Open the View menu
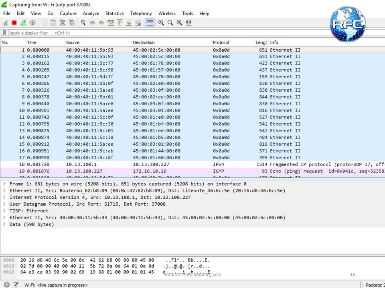The image size is (385, 288). tap(36, 14)
